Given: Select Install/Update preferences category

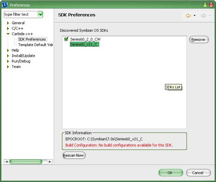Looking at the screenshot, I should (x=23, y=56).
